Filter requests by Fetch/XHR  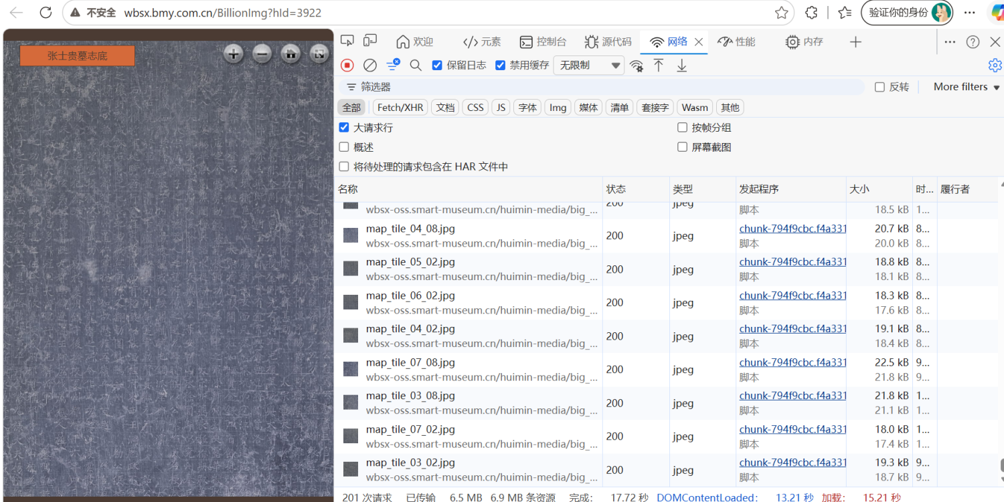[400, 108]
